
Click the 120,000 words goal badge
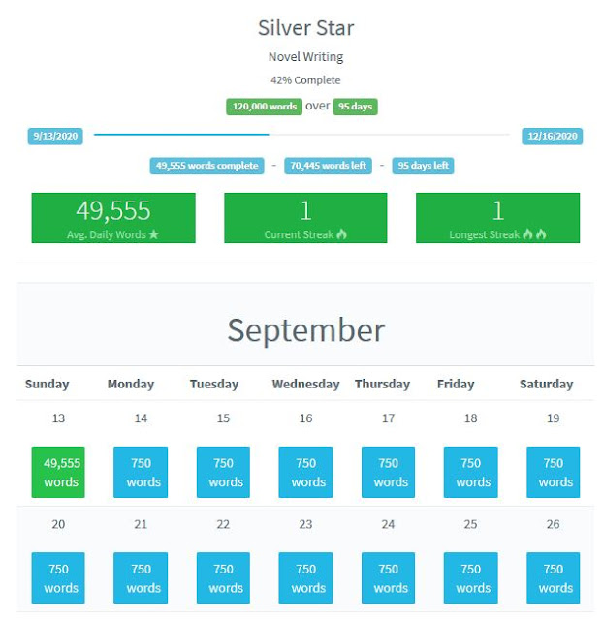(x=264, y=107)
